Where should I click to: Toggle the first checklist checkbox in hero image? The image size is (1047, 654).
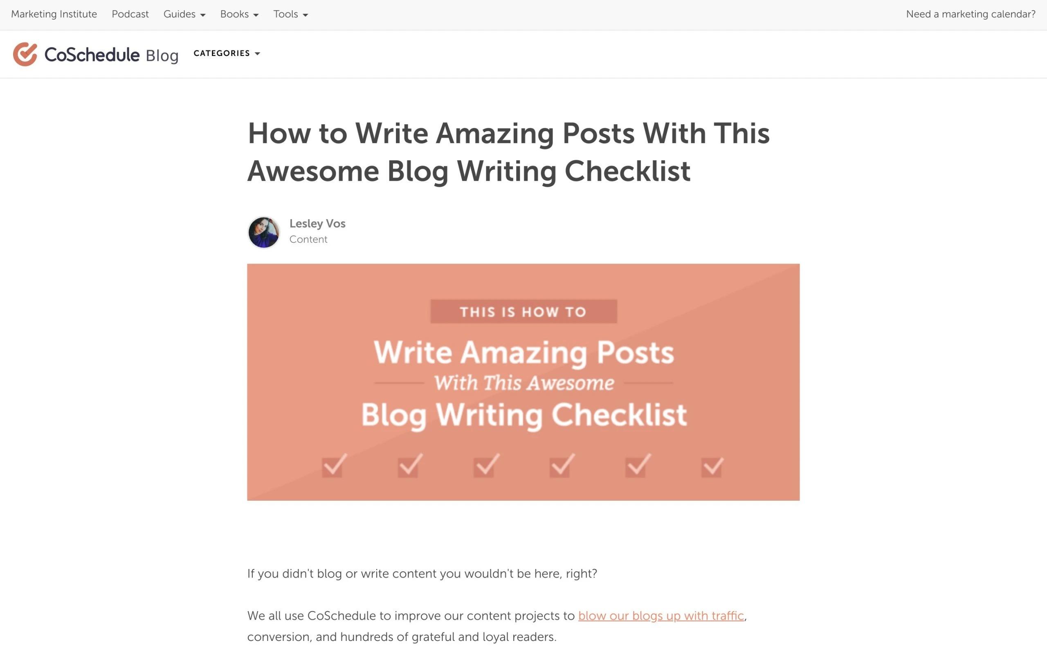333,465
